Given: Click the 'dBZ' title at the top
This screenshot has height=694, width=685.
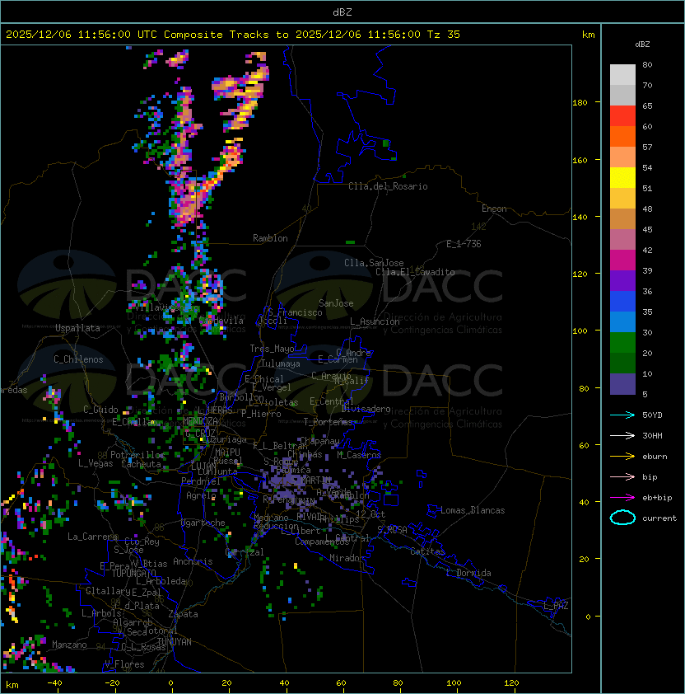Looking at the screenshot, I should (342, 12).
